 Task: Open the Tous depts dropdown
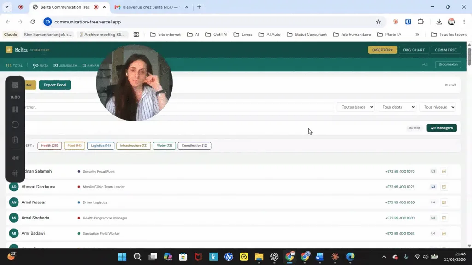click(397, 107)
